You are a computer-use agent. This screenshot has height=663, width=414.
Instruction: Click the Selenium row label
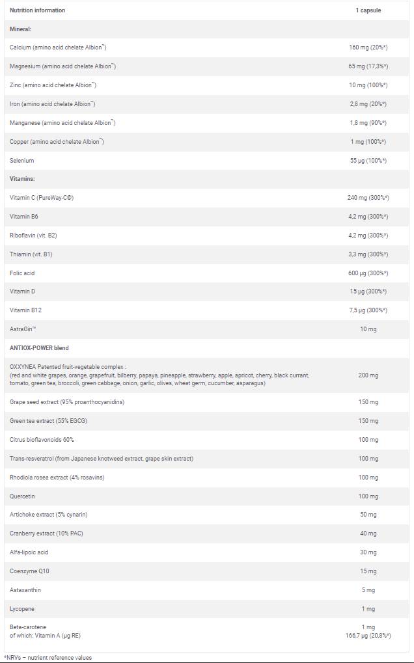(x=22, y=160)
